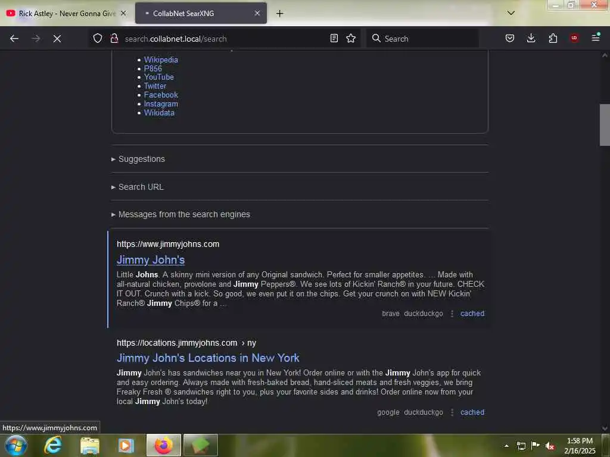Open more options for Jimmy John's result
The height and width of the screenshot is (457, 610).
(452, 313)
